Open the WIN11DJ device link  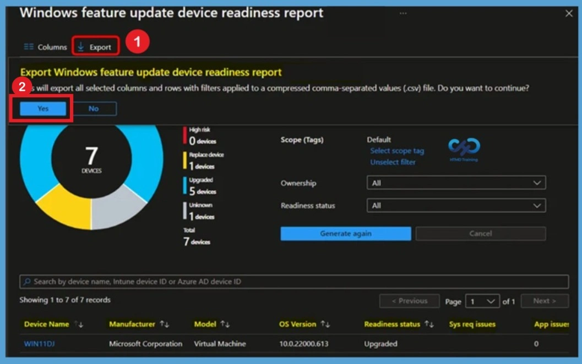click(39, 344)
